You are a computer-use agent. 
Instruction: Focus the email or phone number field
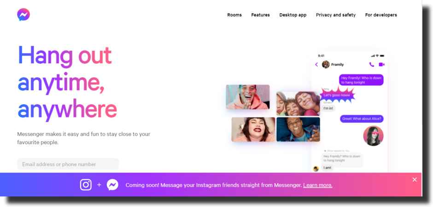point(68,164)
